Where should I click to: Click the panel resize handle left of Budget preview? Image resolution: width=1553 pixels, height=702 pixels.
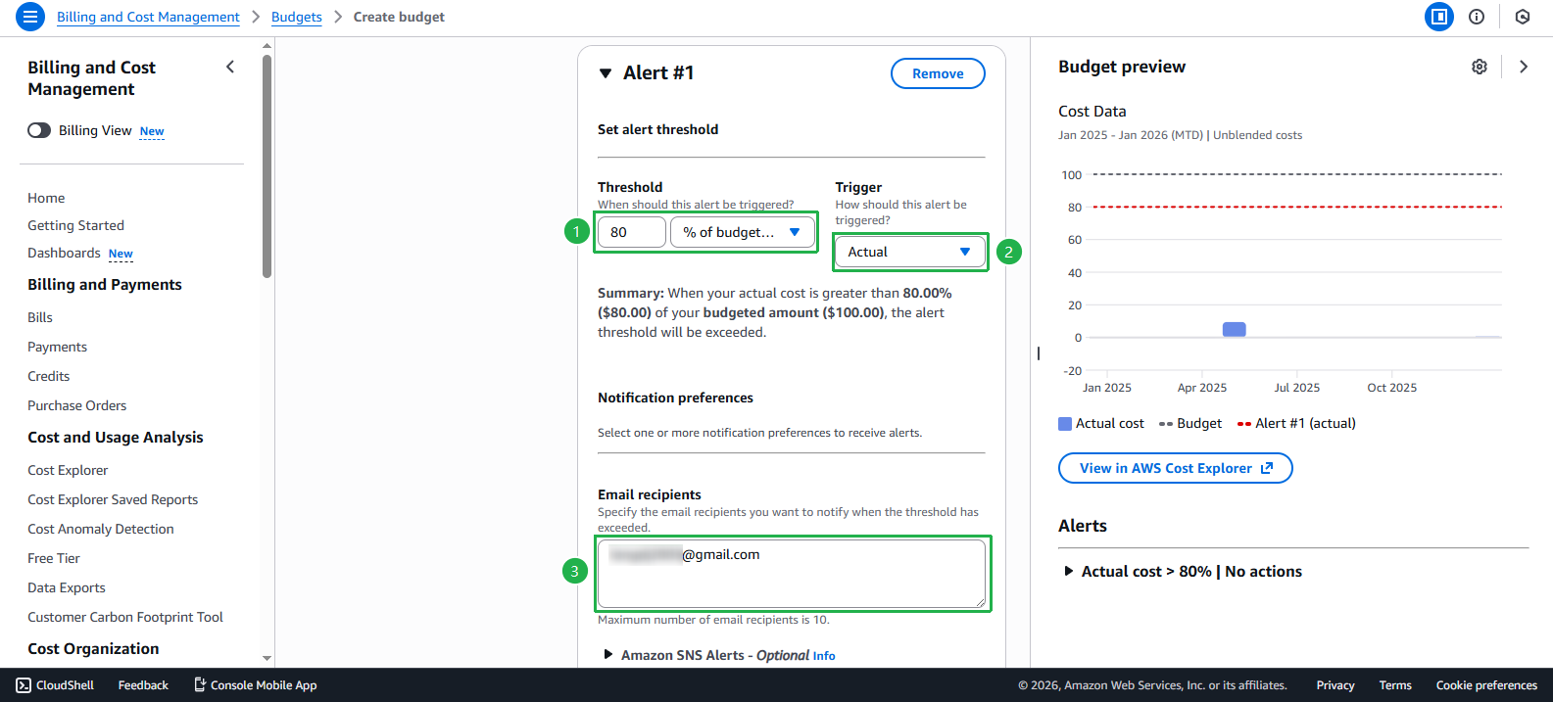tap(1039, 353)
